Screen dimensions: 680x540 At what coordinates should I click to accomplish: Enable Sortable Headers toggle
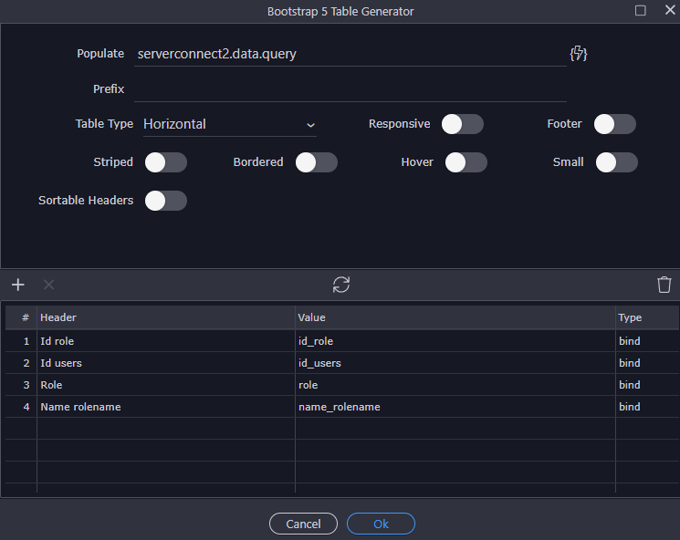(x=165, y=201)
